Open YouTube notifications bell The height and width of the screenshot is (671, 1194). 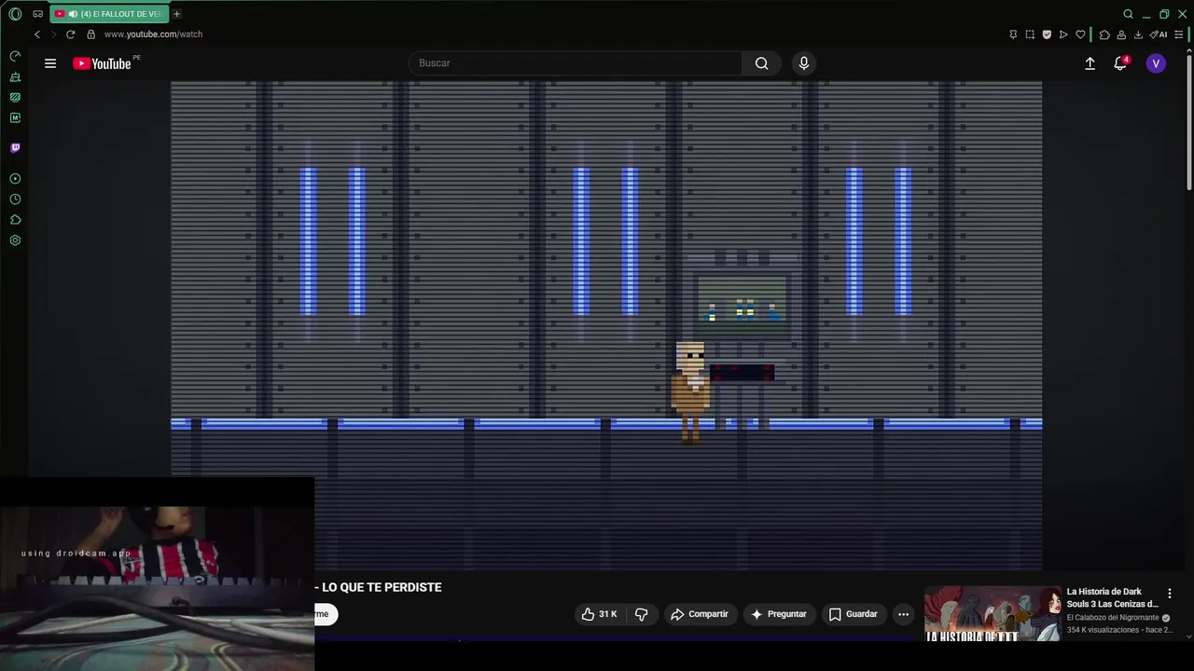click(1120, 63)
